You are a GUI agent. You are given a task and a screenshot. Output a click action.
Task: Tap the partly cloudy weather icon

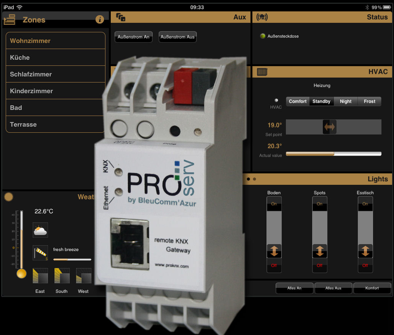point(40,230)
